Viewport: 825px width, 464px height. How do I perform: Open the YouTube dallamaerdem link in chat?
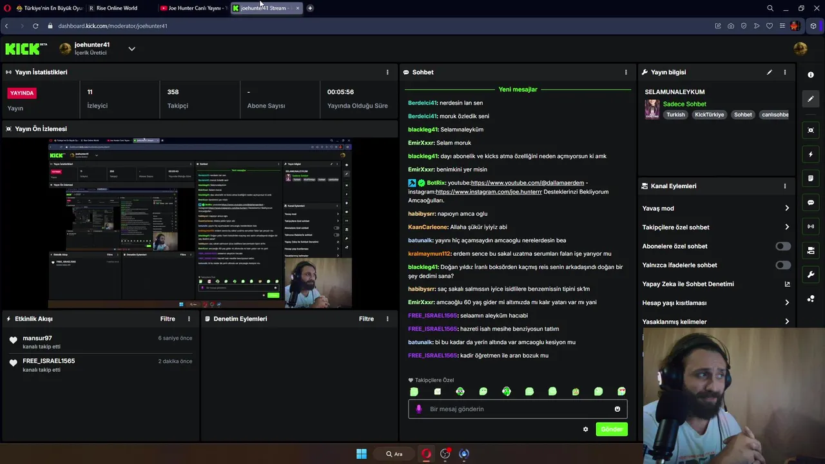(527, 183)
